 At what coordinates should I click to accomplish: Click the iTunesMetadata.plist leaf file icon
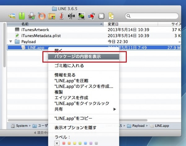pos(17,35)
